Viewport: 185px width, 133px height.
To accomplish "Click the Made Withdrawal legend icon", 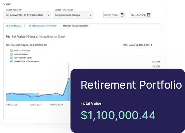I will click(11, 54).
